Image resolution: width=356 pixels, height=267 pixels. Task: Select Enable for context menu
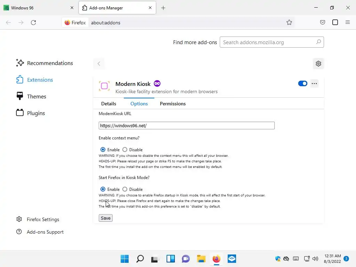103,149
